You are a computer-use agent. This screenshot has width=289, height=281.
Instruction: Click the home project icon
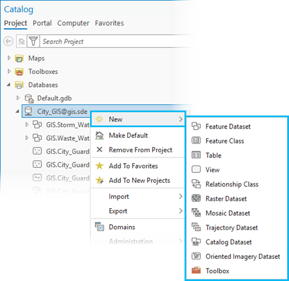point(22,41)
